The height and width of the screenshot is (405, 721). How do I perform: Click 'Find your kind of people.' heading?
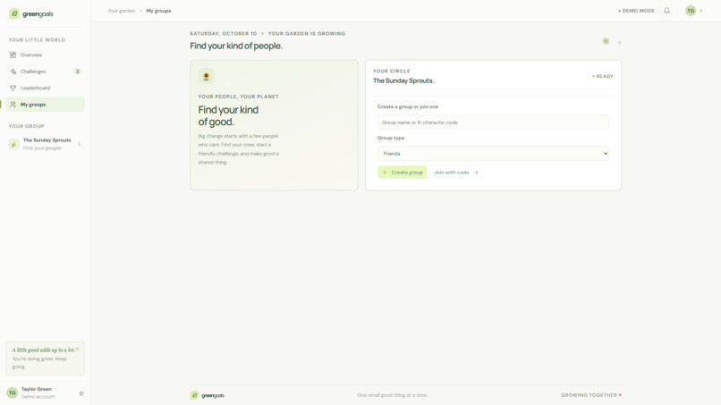236,46
